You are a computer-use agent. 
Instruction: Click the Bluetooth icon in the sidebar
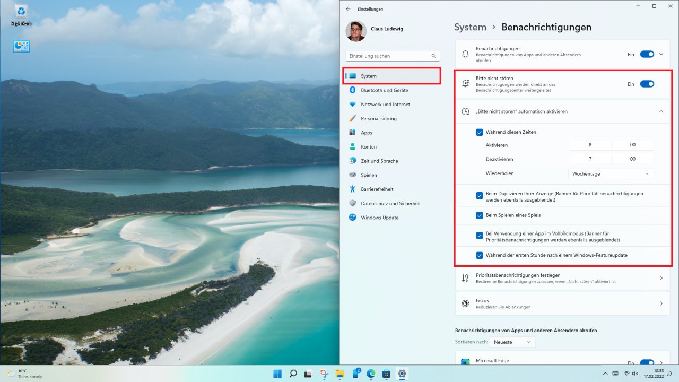pos(352,90)
